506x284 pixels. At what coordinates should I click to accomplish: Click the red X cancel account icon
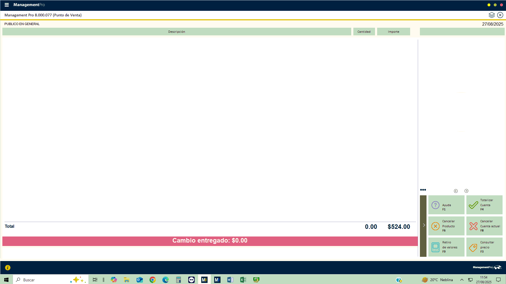tap(473, 226)
